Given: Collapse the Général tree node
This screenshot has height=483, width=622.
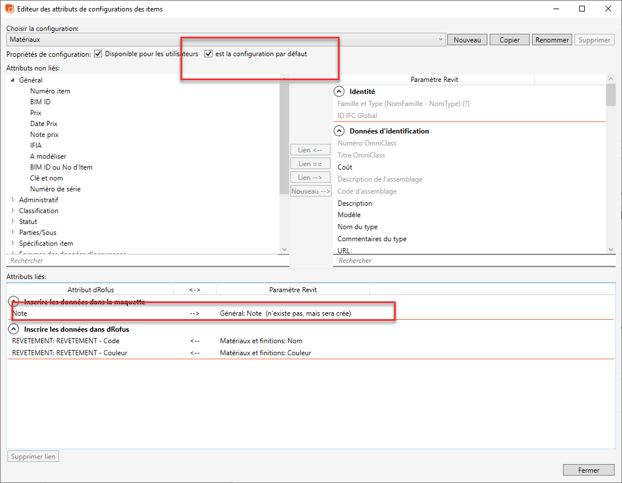Looking at the screenshot, I should (x=14, y=80).
